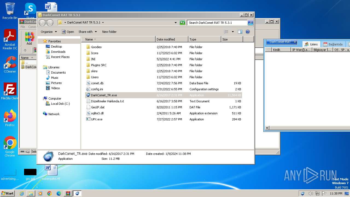350x197 pixels.
Task: Select Music library
Action: (55, 78)
